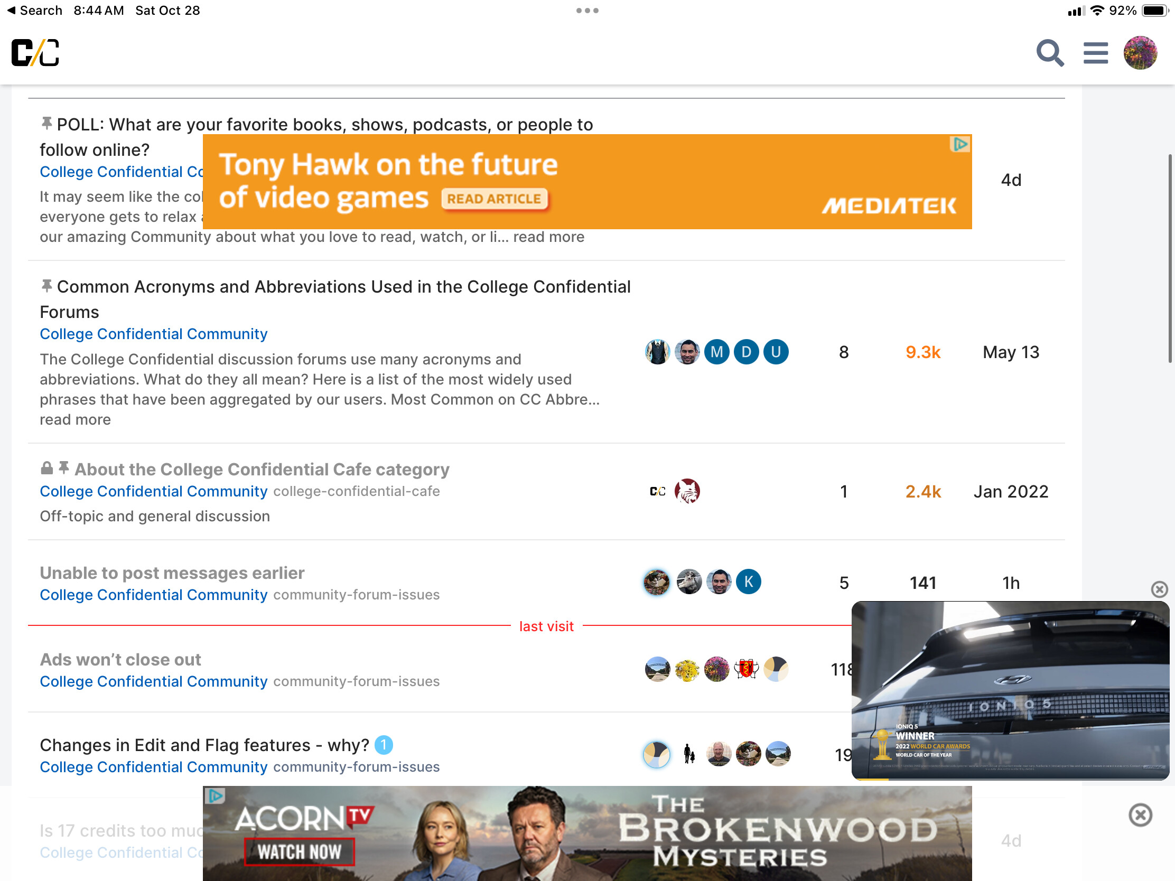Open the search magnifier icon
Viewport: 1175px width, 881px height.
pyautogui.click(x=1050, y=53)
